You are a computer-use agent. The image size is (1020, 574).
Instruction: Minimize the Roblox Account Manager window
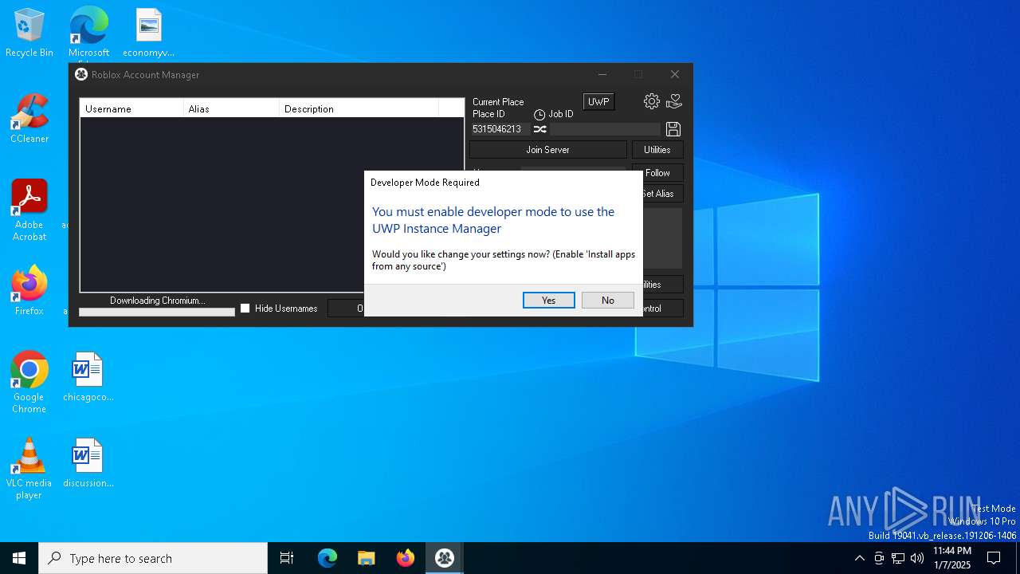602,74
